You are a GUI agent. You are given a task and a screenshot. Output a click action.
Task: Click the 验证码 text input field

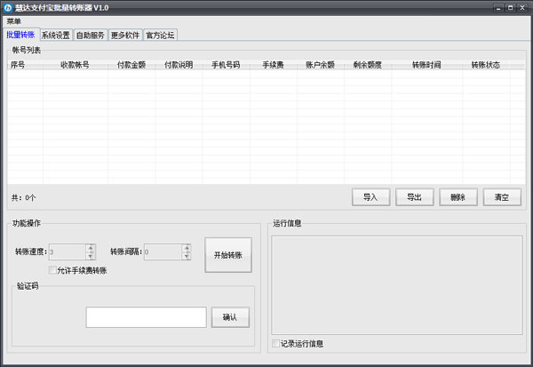pos(146,317)
